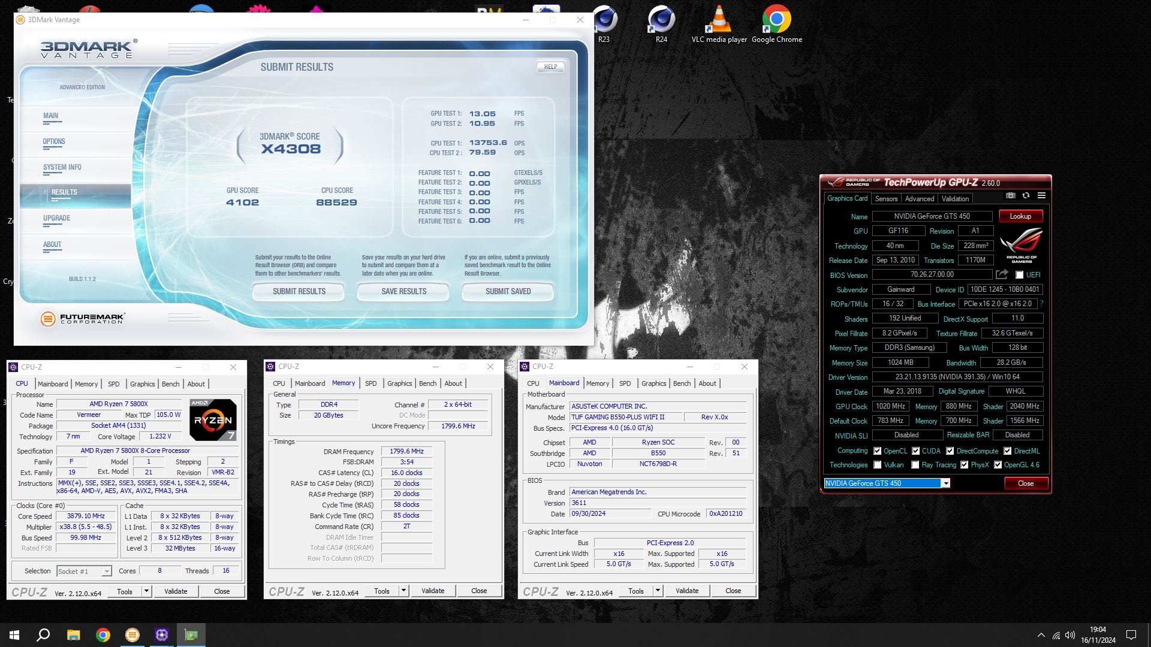This screenshot has width=1151, height=647.
Task: Toggle the OpenGL 4.6 checkbox
Action: click(998, 465)
